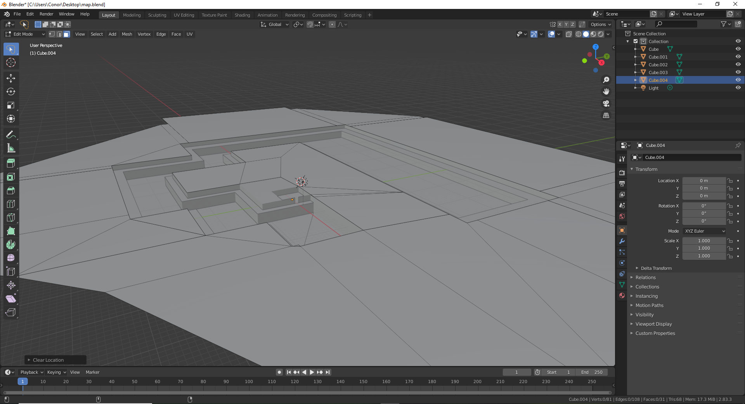
Task: Open the Global orientation dropdown
Action: tap(275, 24)
